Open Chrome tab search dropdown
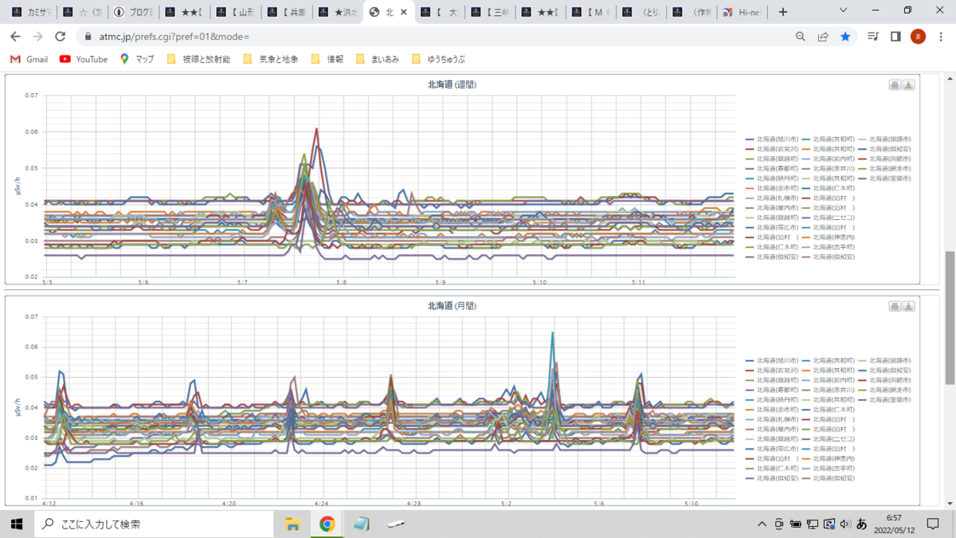 pyautogui.click(x=844, y=11)
